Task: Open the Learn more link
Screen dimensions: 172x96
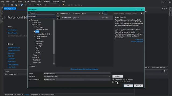Action: 139,40
